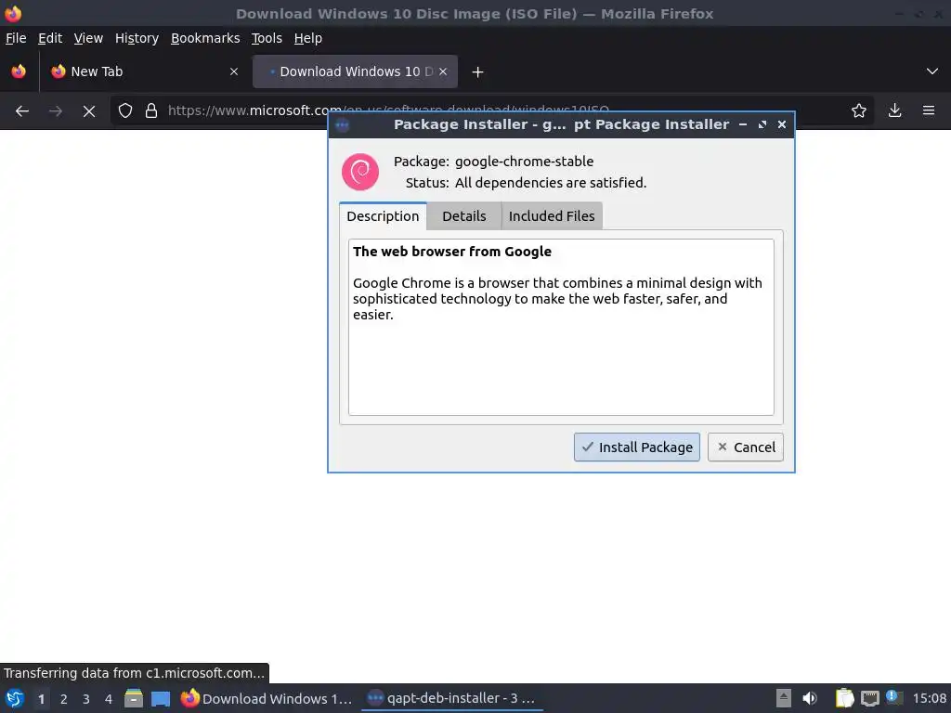Open the History menu
The height and width of the screenshot is (713, 951).
(x=137, y=38)
